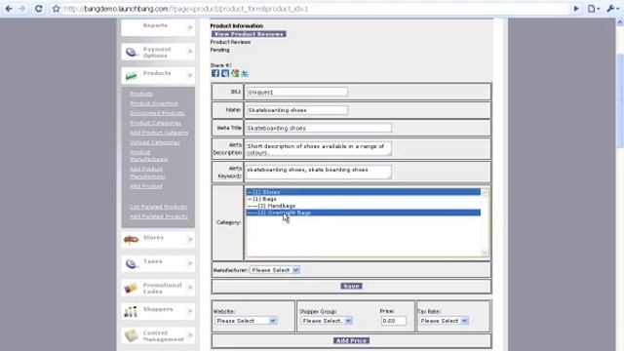Open the Shoppers sidebar menu
Screen dimensions: 624x351
(x=158, y=311)
